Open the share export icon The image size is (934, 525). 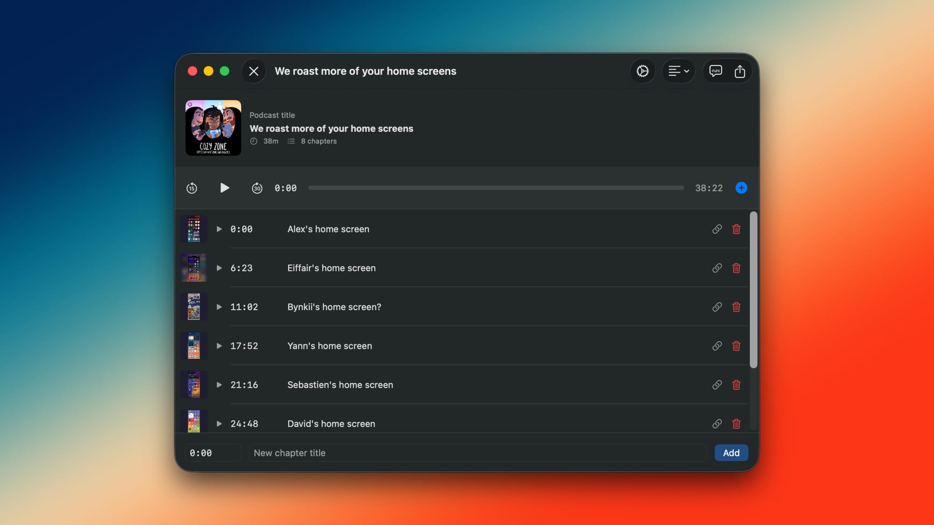coord(740,71)
